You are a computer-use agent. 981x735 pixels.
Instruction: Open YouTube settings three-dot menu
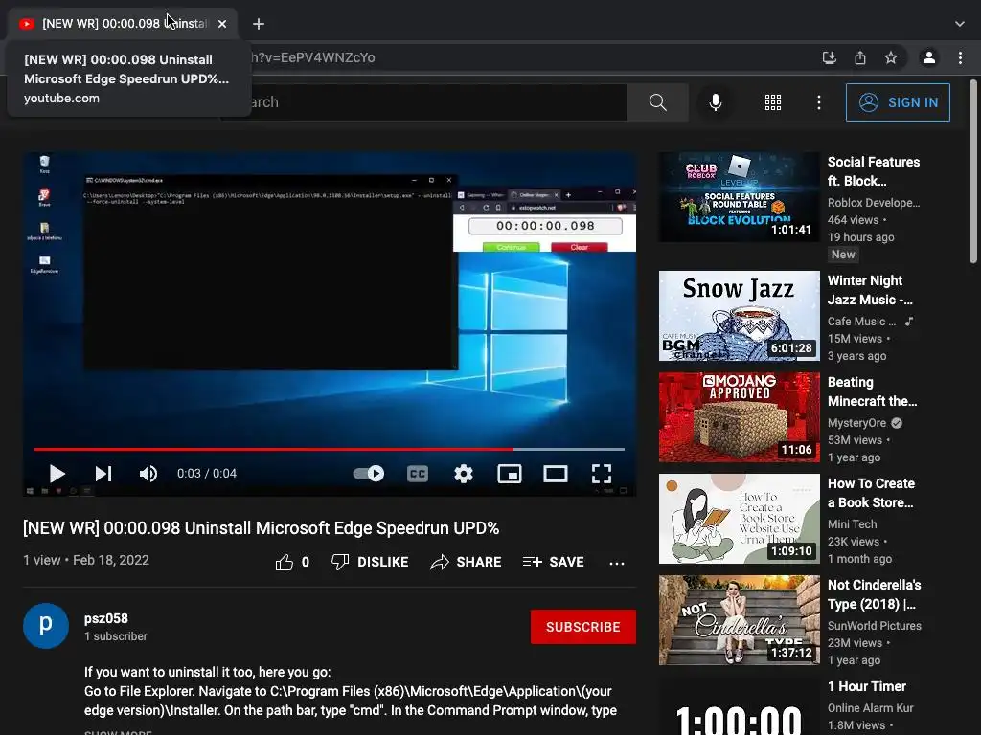(x=819, y=102)
